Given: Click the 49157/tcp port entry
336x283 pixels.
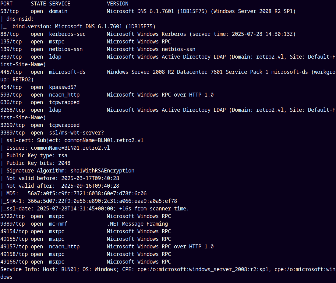Looking at the screenshot, I should pyautogui.click(x=14, y=247).
